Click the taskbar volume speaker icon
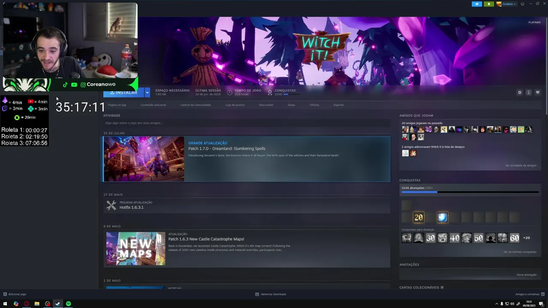 tap(512, 304)
